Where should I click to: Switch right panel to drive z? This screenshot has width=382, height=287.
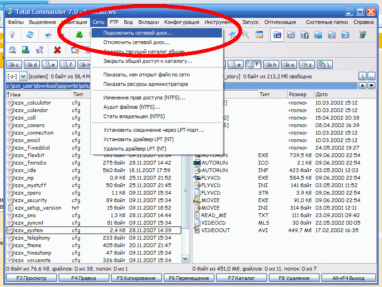[x=307, y=65]
